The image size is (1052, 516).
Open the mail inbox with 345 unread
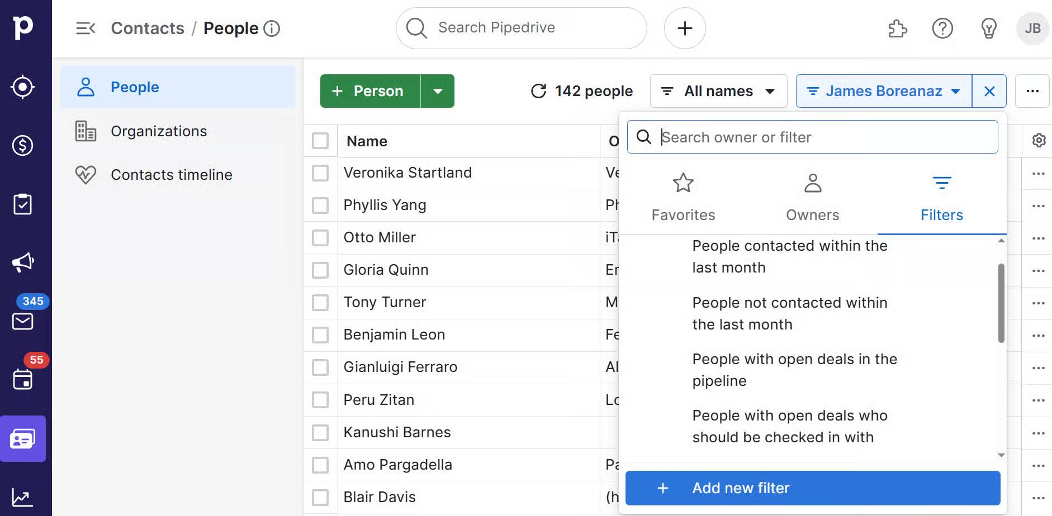[23, 321]
